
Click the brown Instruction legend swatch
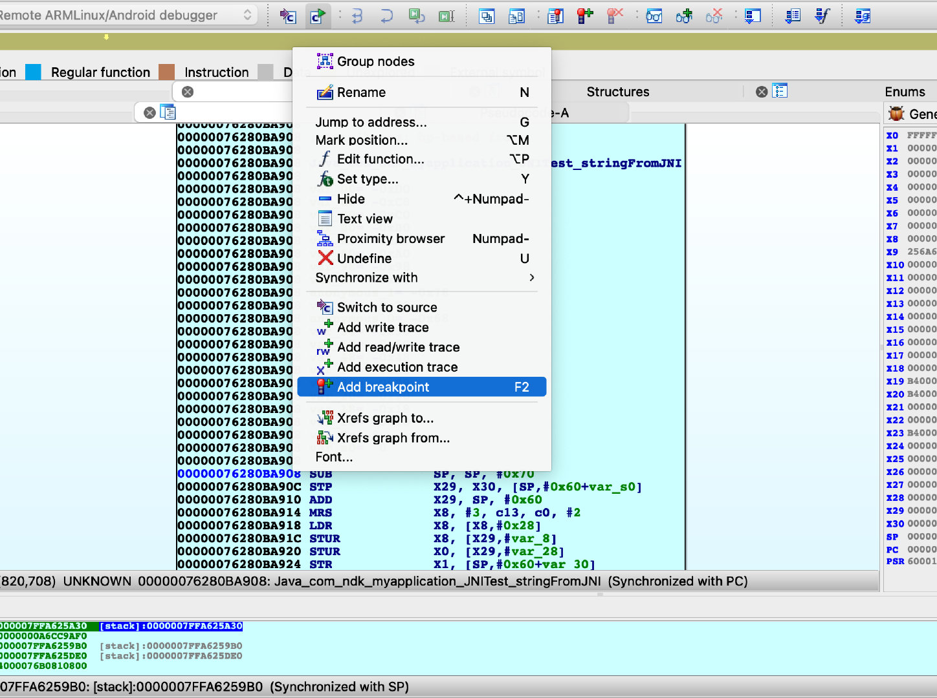[166, 72]
